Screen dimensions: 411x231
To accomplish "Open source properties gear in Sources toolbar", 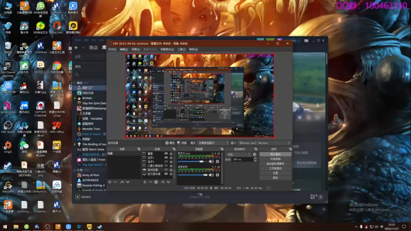I will [x=156, y=182].
